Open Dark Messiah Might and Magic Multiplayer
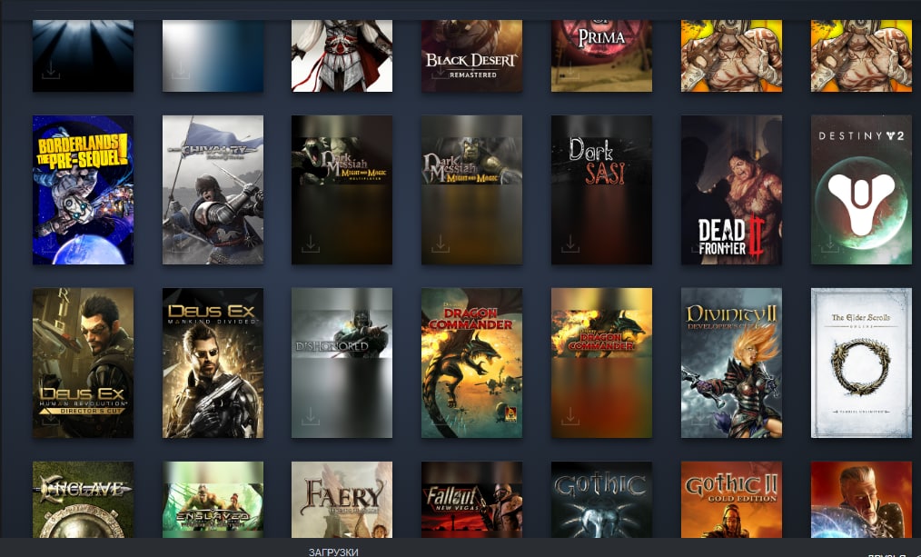The width and height of the screenshot is (921, 557). point(342,190)
